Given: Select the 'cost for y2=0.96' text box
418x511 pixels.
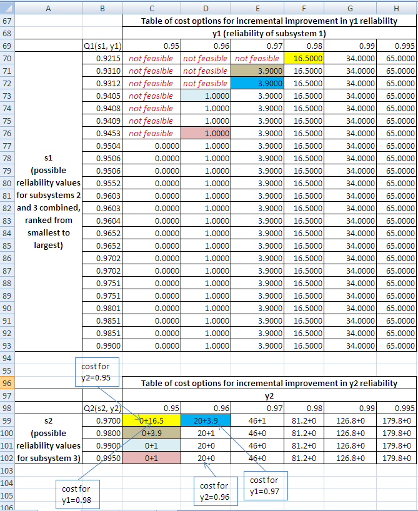Looking at the screenshot, I should pyautogui.click(x=216, y=491).
